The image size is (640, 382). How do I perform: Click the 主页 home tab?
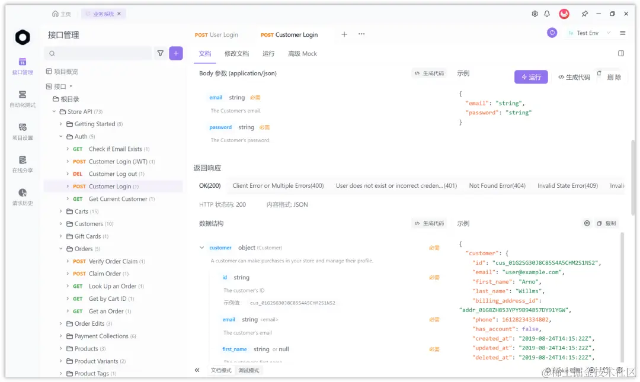62,14
